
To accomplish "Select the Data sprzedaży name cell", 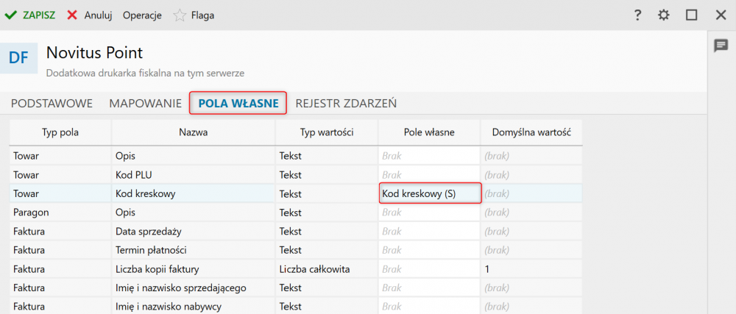I will click(x=194, y=231).
